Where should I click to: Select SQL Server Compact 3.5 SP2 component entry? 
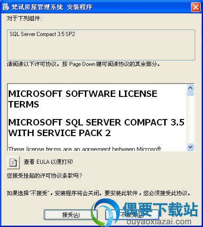pyautogui.click(x=42, y=34)
